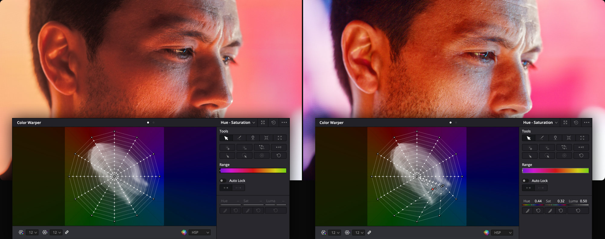This screenshot has height=239, width=605.
Task: Choose the Draw pencil tool in right panel
Action: [542, 138]
